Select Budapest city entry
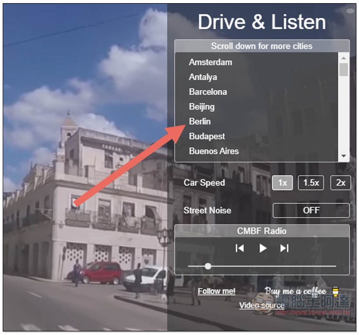This screenshot has height=335, width=359. [x=207, y=136]
